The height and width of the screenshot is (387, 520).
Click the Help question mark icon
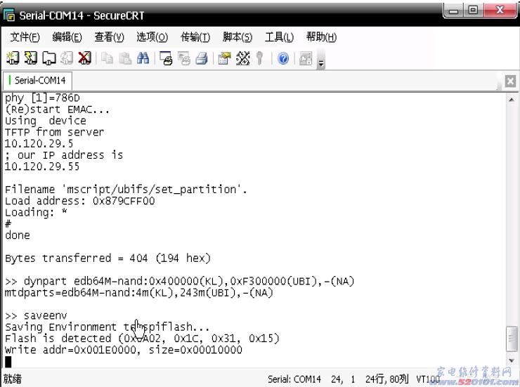pos(282,60)
